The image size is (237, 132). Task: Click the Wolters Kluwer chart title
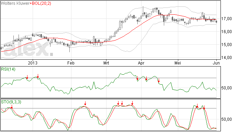click(x=15, y=3)
